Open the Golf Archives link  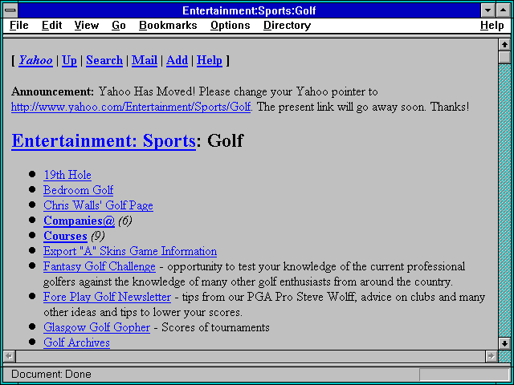click(76, 342)
